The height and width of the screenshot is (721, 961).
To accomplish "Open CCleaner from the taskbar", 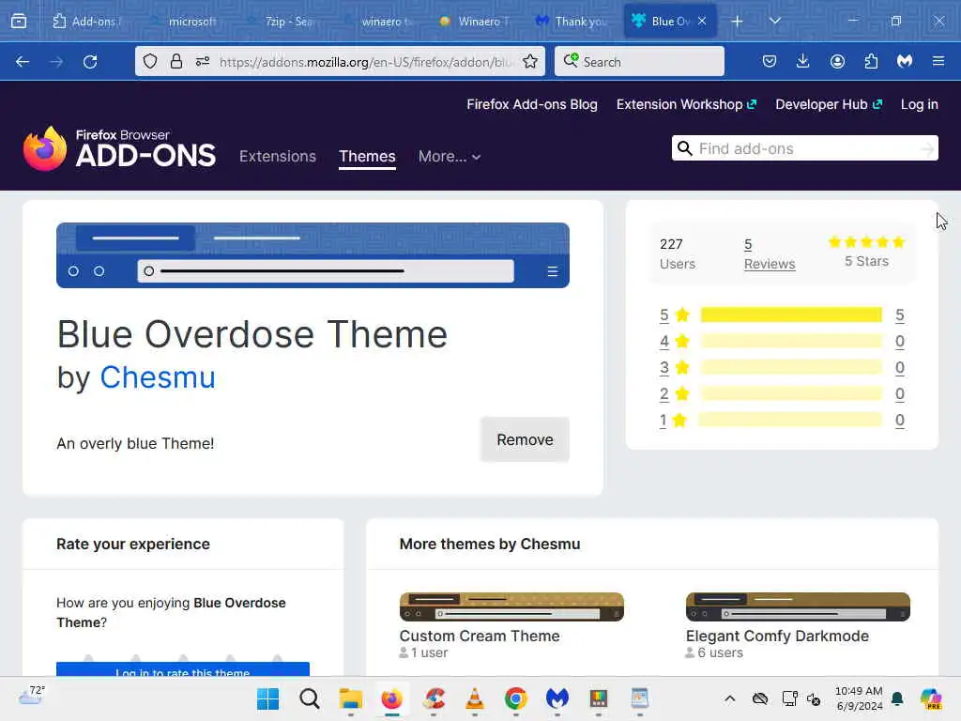I will [434, 698].
